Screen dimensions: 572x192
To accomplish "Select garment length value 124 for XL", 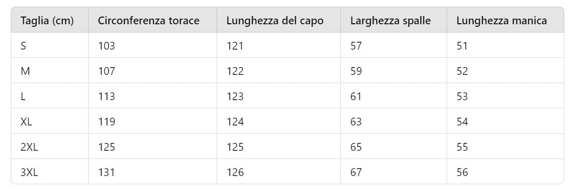I will (x=235, y=122).
